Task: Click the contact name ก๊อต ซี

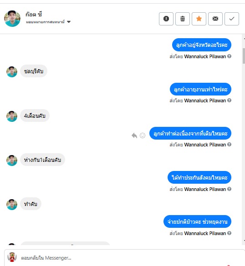Action: tap(34, 14)
